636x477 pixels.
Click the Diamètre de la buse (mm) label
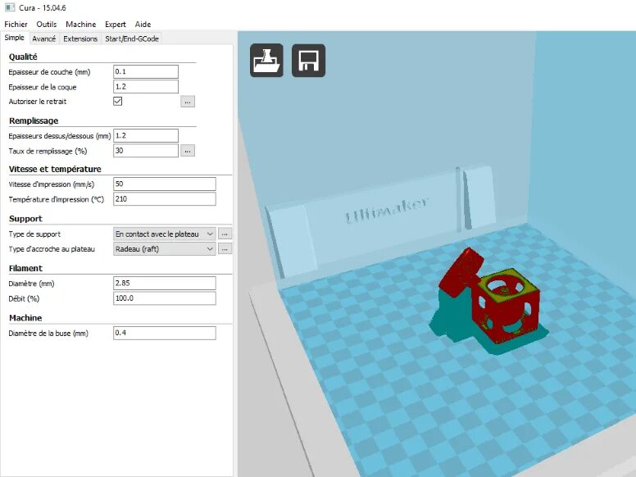tap(48, 334)
